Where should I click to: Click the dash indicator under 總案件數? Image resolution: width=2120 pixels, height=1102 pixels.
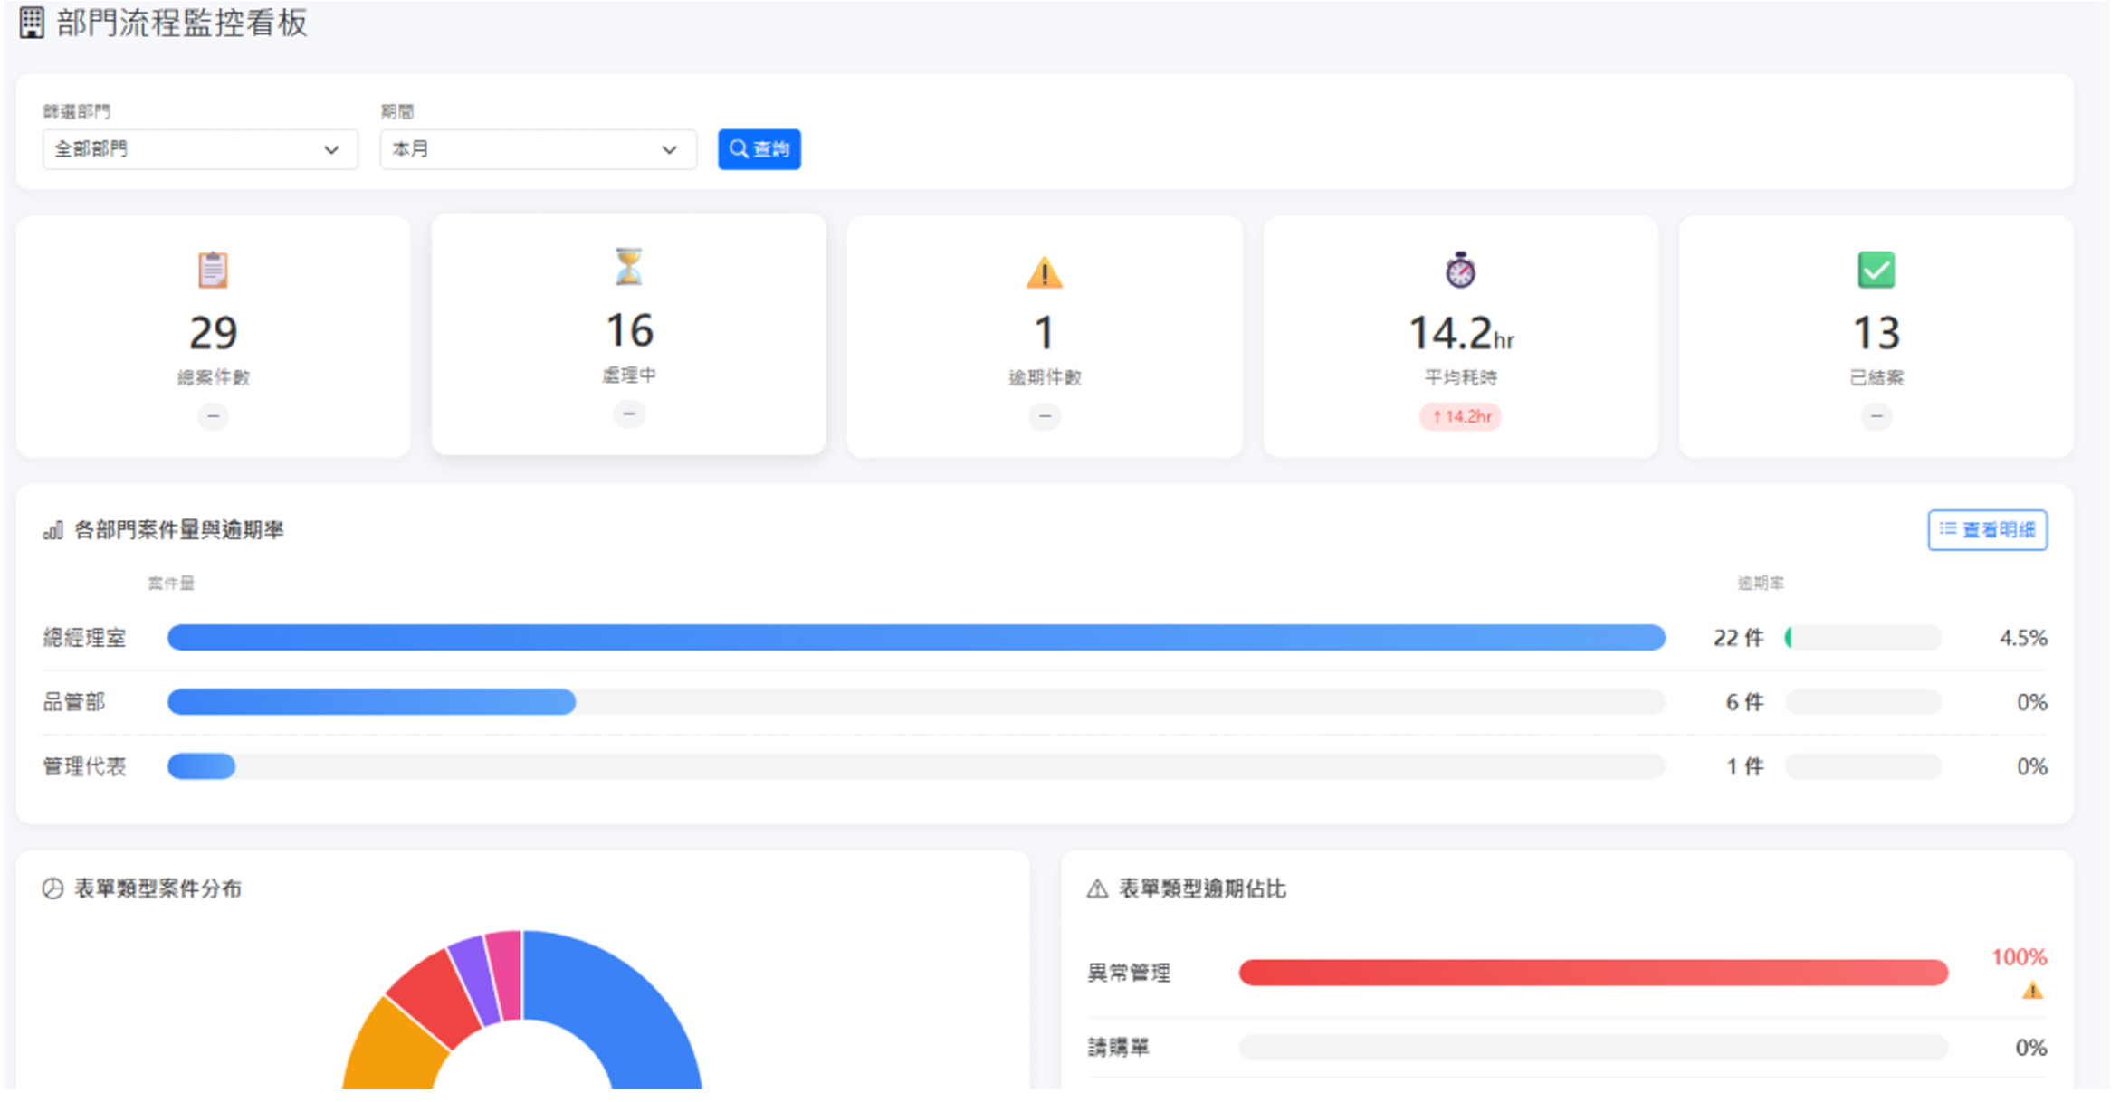tap(213, 416)
